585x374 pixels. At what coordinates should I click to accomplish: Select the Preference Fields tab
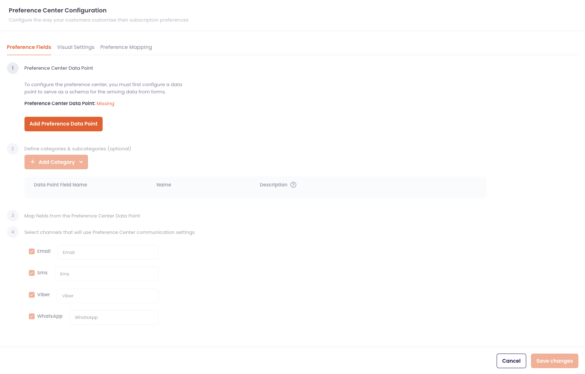(x=29, y=47)
